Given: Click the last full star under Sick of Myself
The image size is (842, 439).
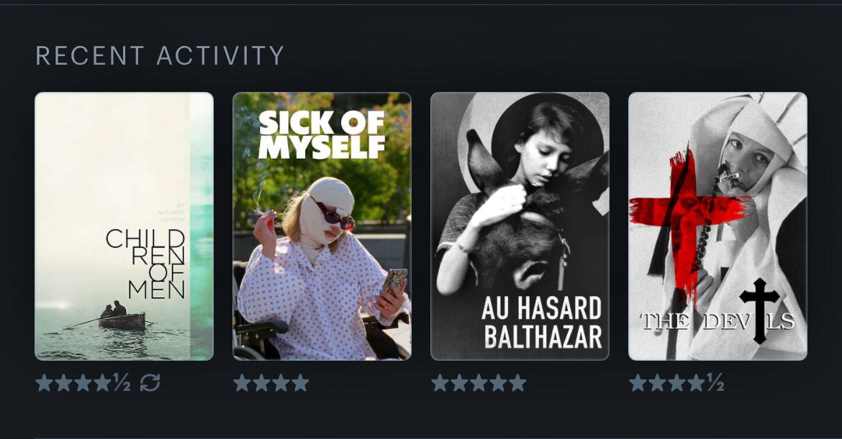Looking at the screenshot, I should click(x=300, y=383).
